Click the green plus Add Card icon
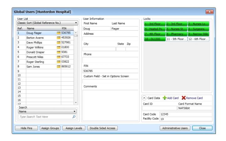The height and width of the screenshot is (141, 226). pyautogui.click(x=165, y=98)
